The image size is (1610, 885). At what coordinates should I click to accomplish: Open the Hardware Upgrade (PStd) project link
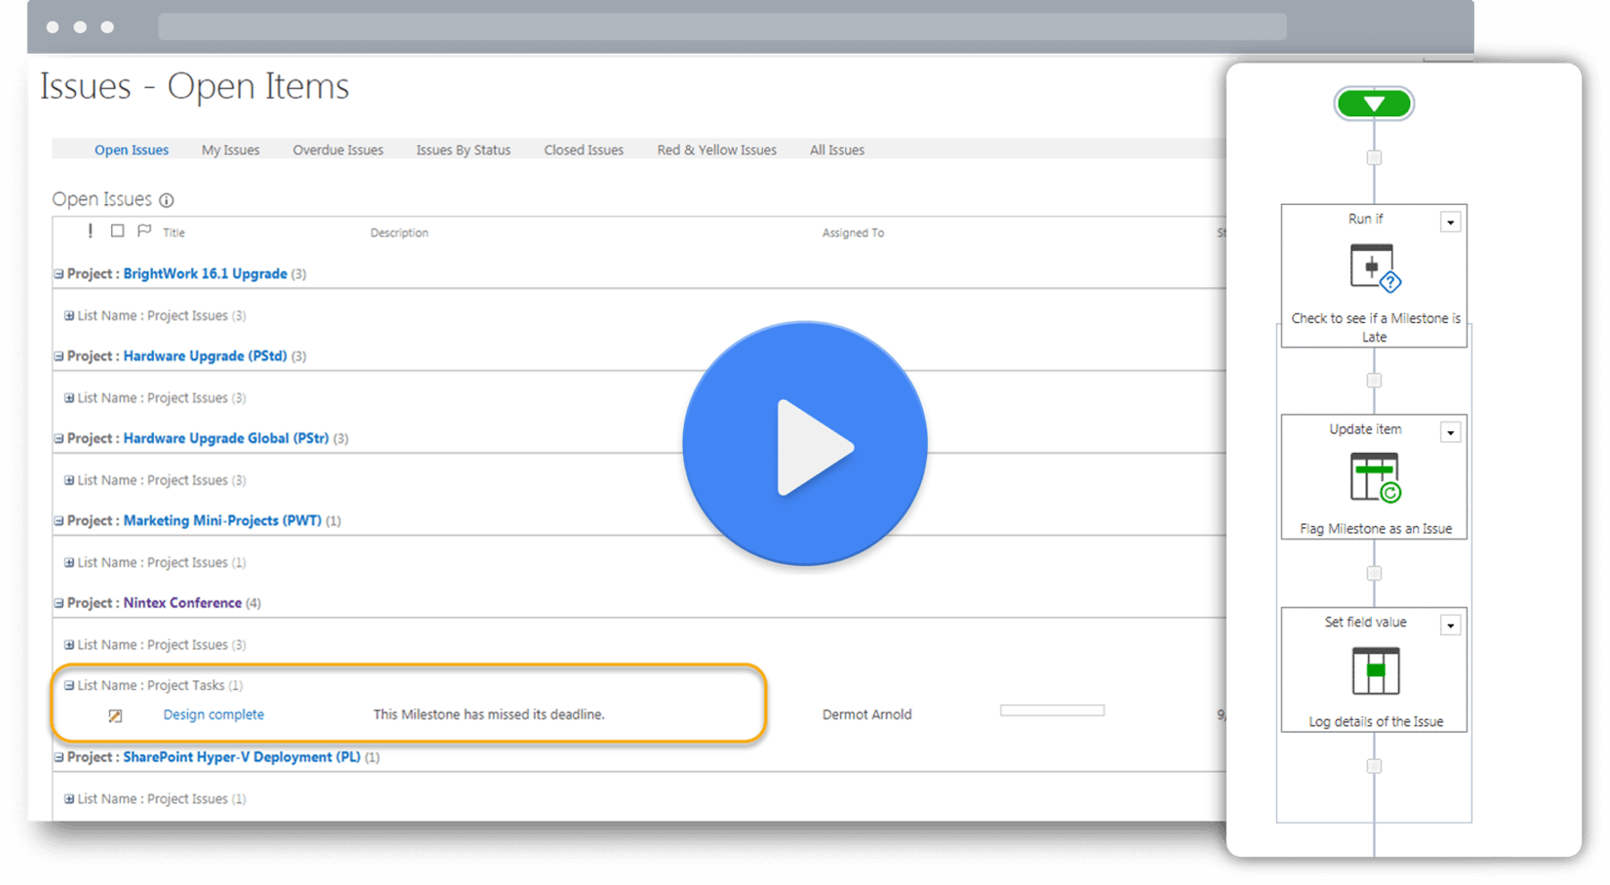(205, 356)
